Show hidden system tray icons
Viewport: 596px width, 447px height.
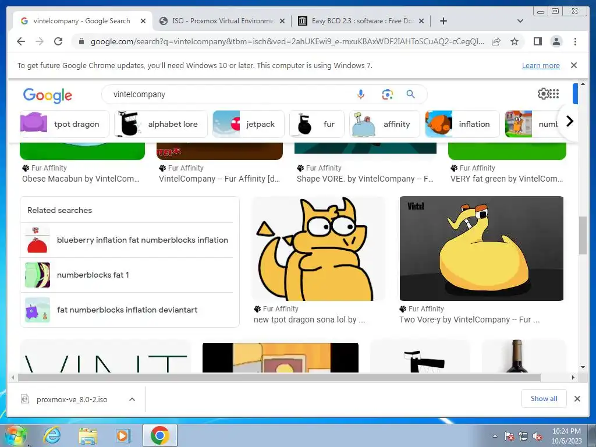pyautogui.click(x=495, y=436)
